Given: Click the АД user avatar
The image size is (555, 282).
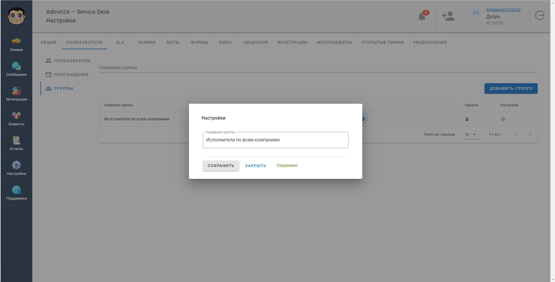Looking at the screenshot, I should [x=475, y=12].
